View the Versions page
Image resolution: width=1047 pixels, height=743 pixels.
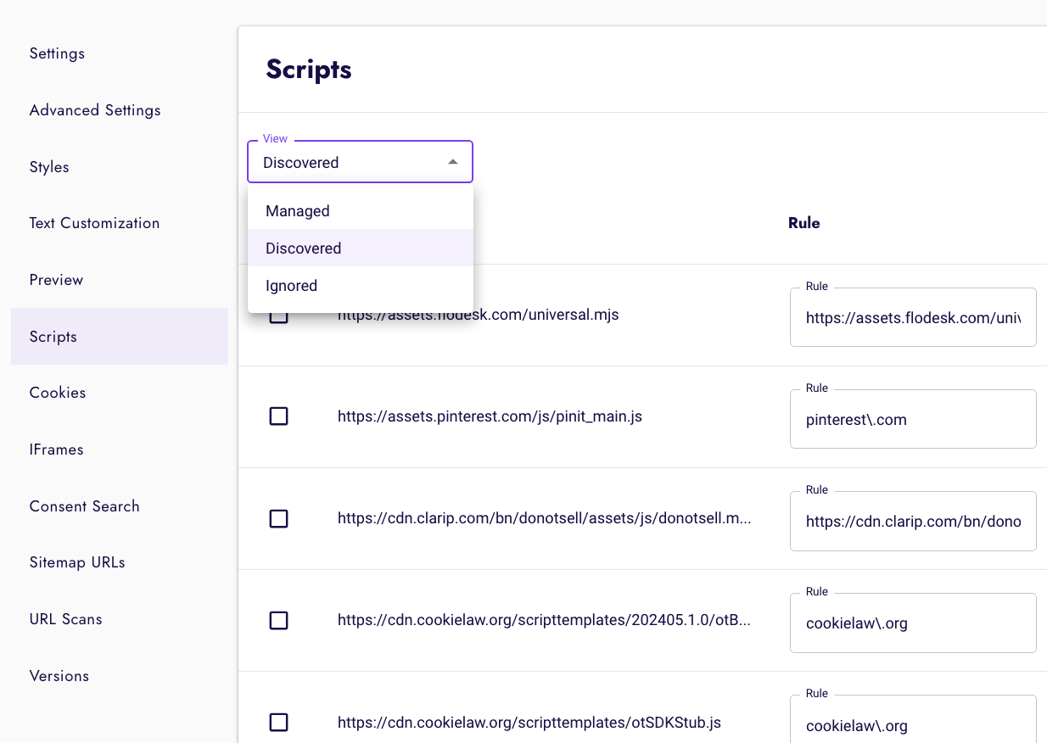[59, 676]
